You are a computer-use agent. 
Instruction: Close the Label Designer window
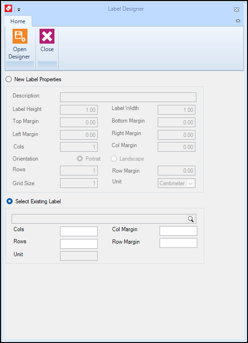[236, 9]
